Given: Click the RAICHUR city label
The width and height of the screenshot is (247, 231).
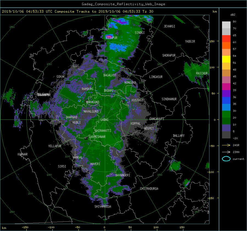Looking at the screenshot, I should point(202,73).
